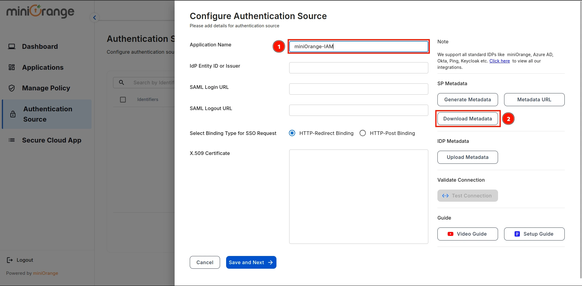Click the YouTube icon on Video Guide button

pos(450,234)
